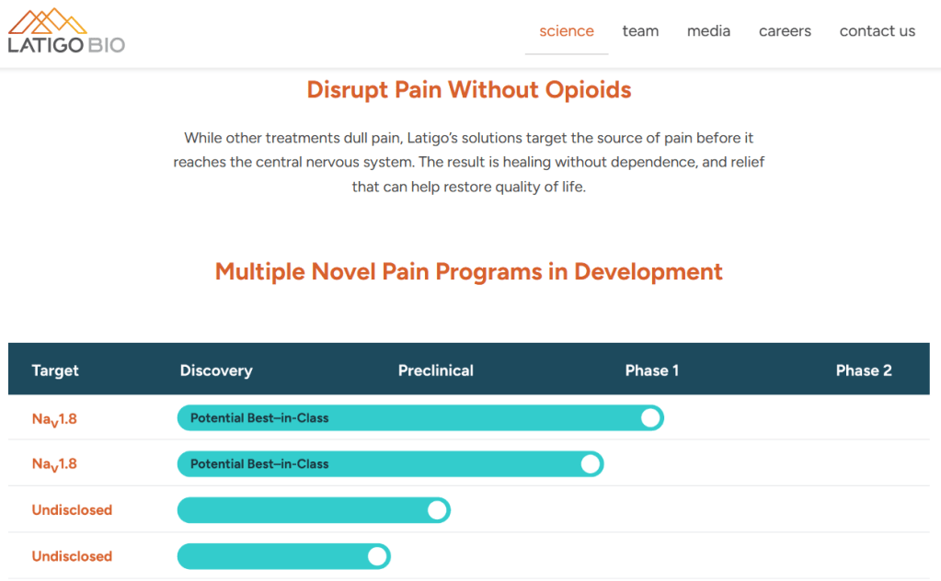Image resolution: width=941 pixels, height=581 pixels.
Task: Click the contact us link
Action: pyautogui.click(x=877, y=31)
